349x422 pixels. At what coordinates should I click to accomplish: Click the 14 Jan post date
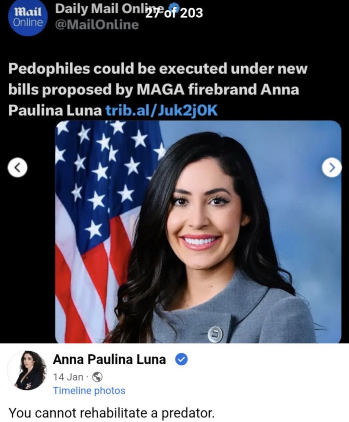[68, 377]
